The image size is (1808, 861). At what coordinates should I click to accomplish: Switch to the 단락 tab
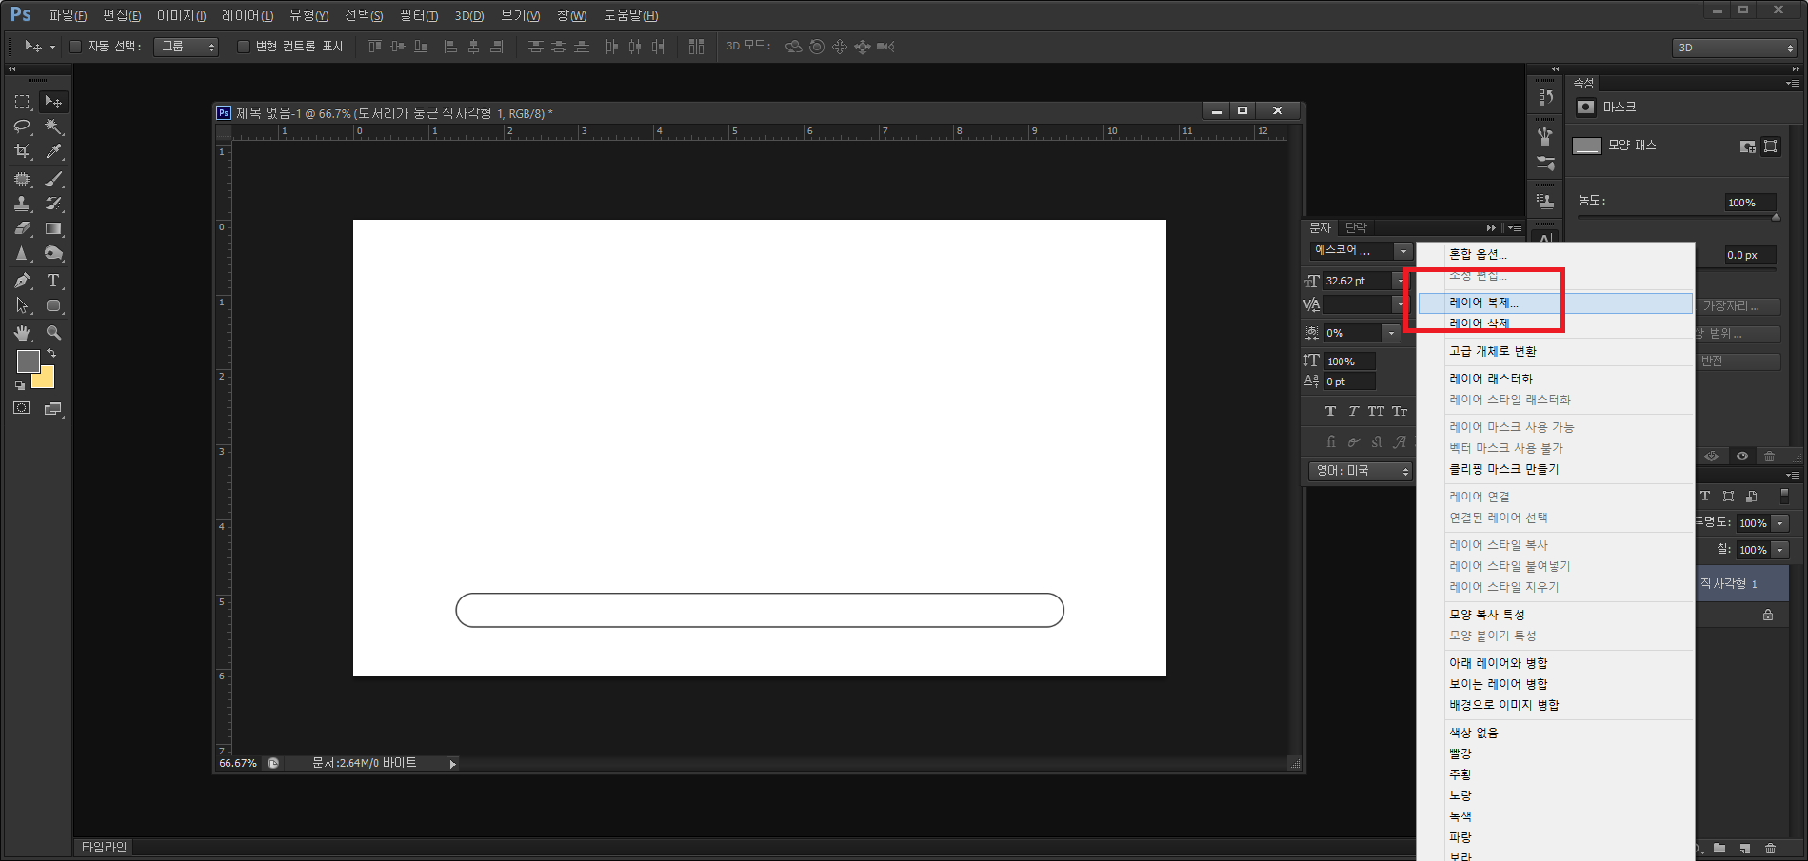(x=1356, y=227)
